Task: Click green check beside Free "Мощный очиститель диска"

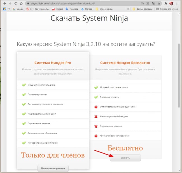Action: [x=96, y=87]
